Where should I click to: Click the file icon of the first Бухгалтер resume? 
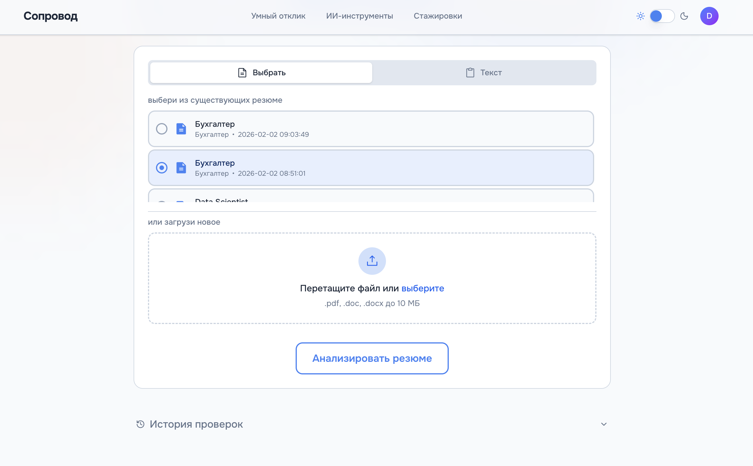click(181, 129)
